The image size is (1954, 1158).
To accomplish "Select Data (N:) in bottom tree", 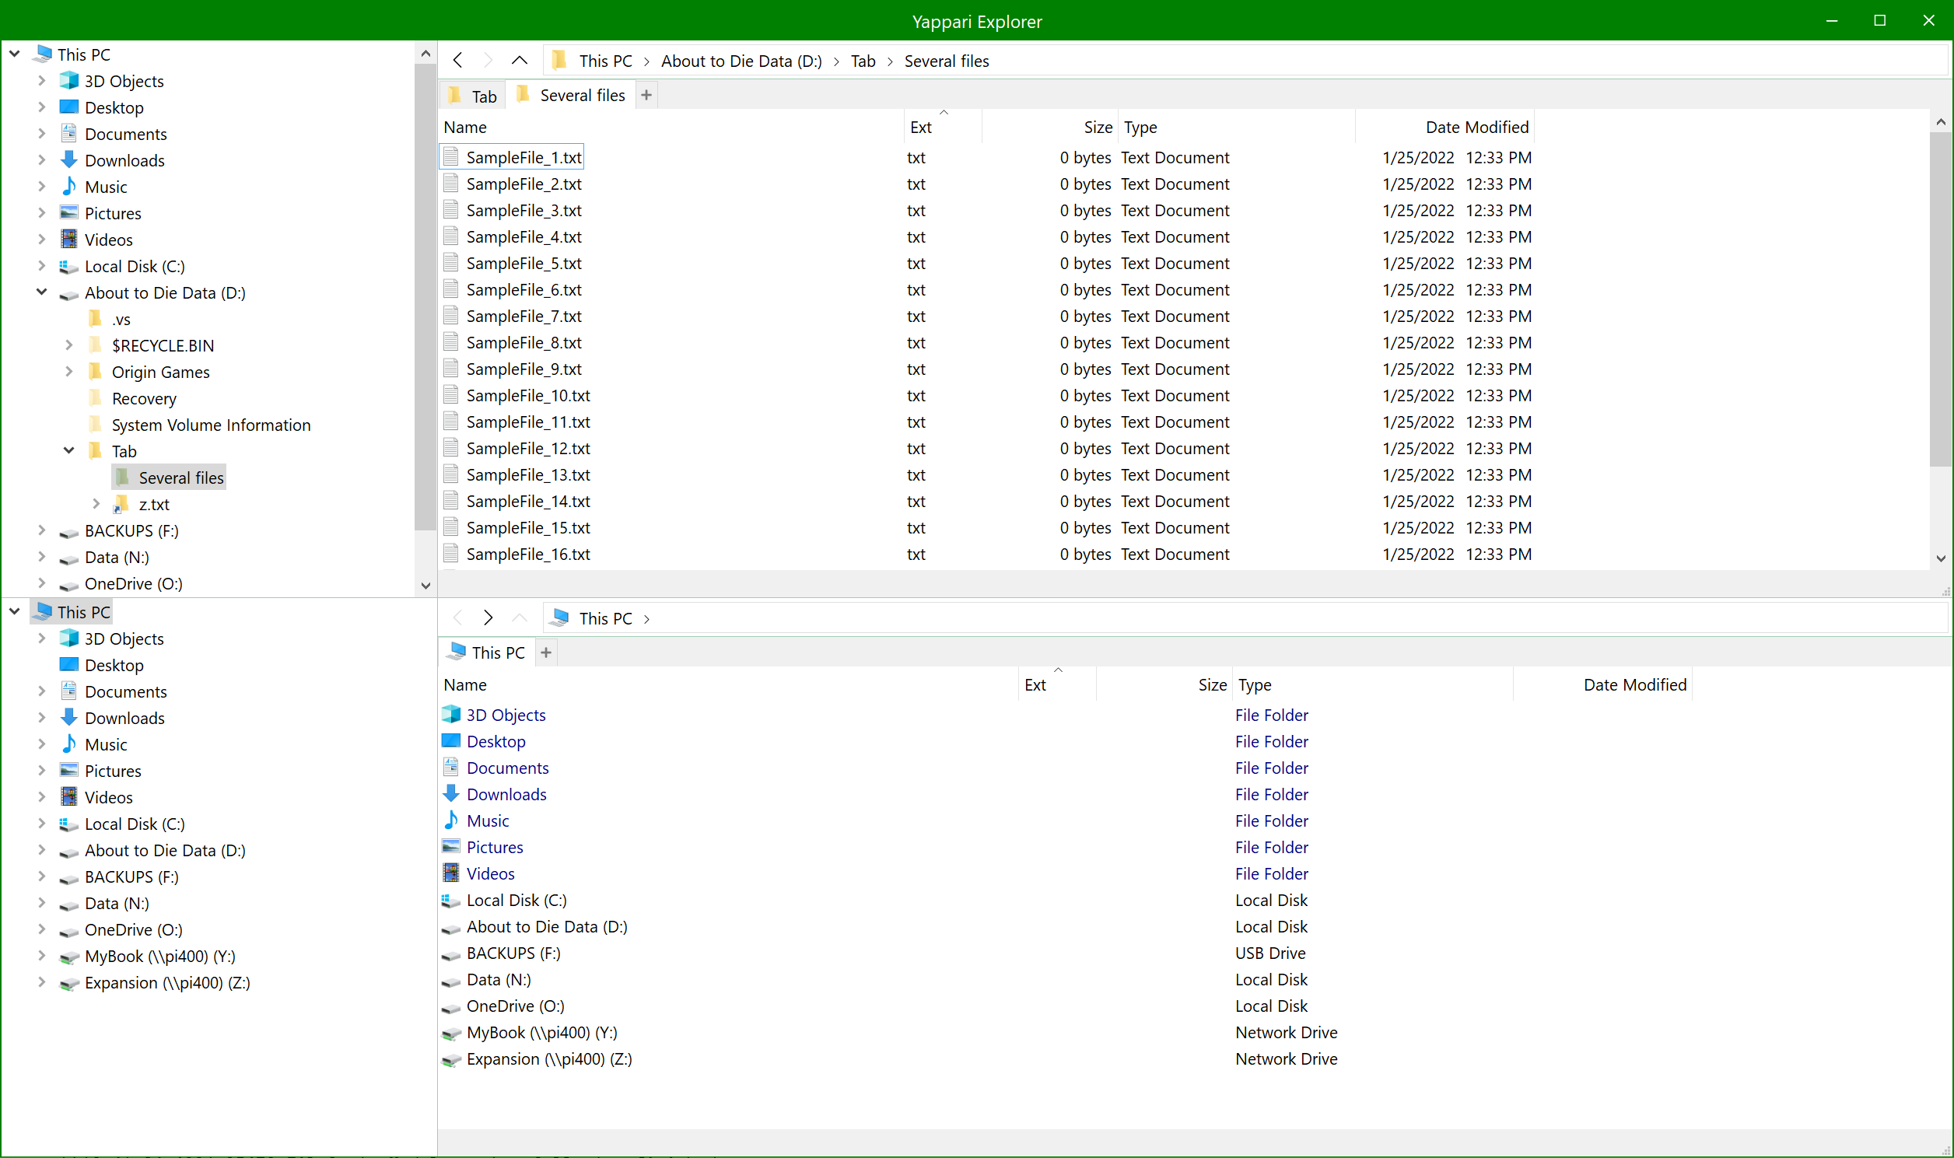I will coord(117,903).
